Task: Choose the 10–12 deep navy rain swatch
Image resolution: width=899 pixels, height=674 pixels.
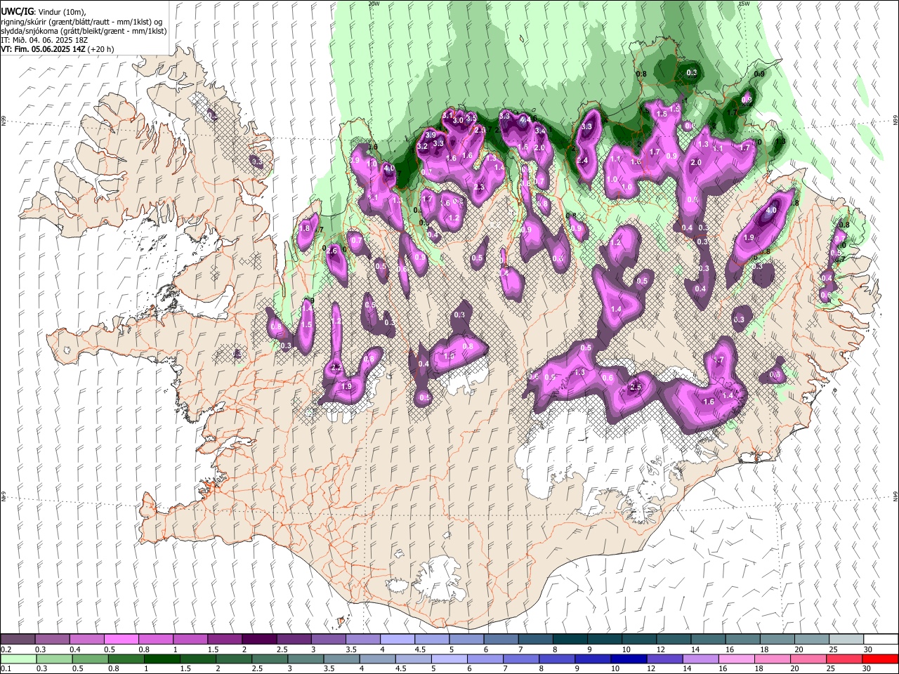Action: (x=627, y=659)
